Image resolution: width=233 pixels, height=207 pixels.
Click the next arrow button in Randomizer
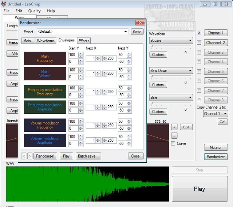point(30,156)
